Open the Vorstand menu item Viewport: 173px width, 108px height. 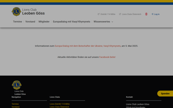click(30, 22)
